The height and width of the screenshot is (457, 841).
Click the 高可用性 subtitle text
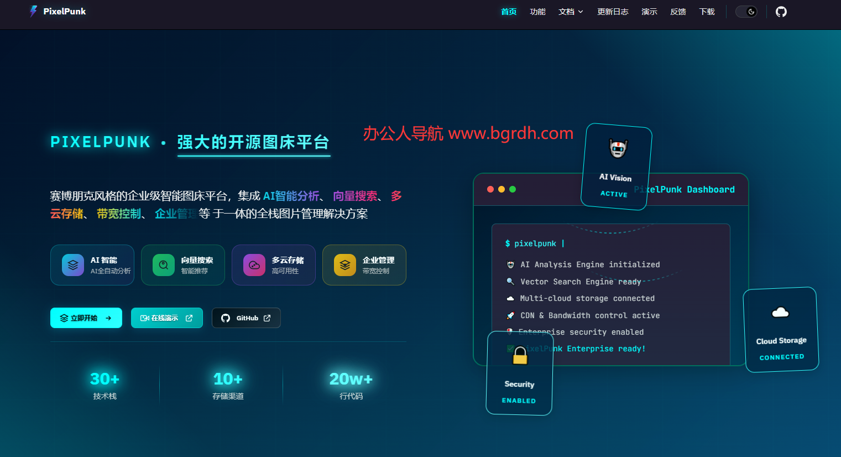click(285, 271)
